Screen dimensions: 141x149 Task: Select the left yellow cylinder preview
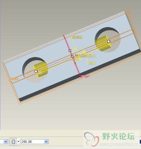click(x=41, y=69)
